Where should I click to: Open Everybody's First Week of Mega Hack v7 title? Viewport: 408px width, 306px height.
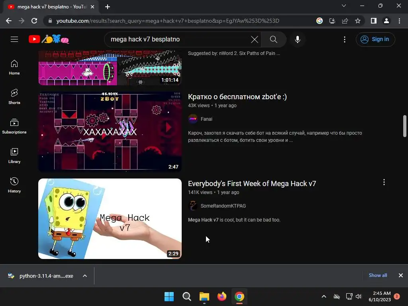252,184
